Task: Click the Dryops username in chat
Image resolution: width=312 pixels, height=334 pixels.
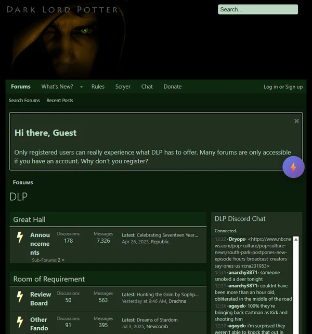Action: click(x=237, y=239)
